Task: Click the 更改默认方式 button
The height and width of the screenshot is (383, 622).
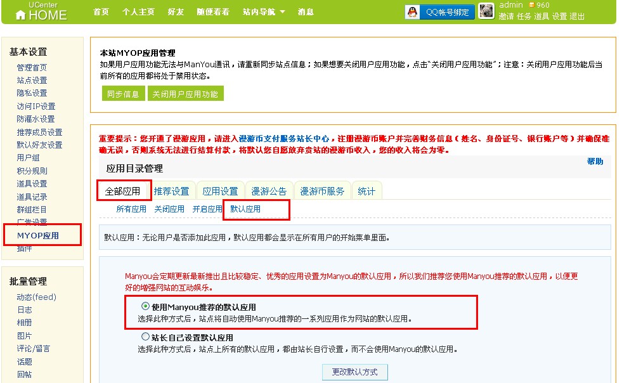Action: [354, 372]
